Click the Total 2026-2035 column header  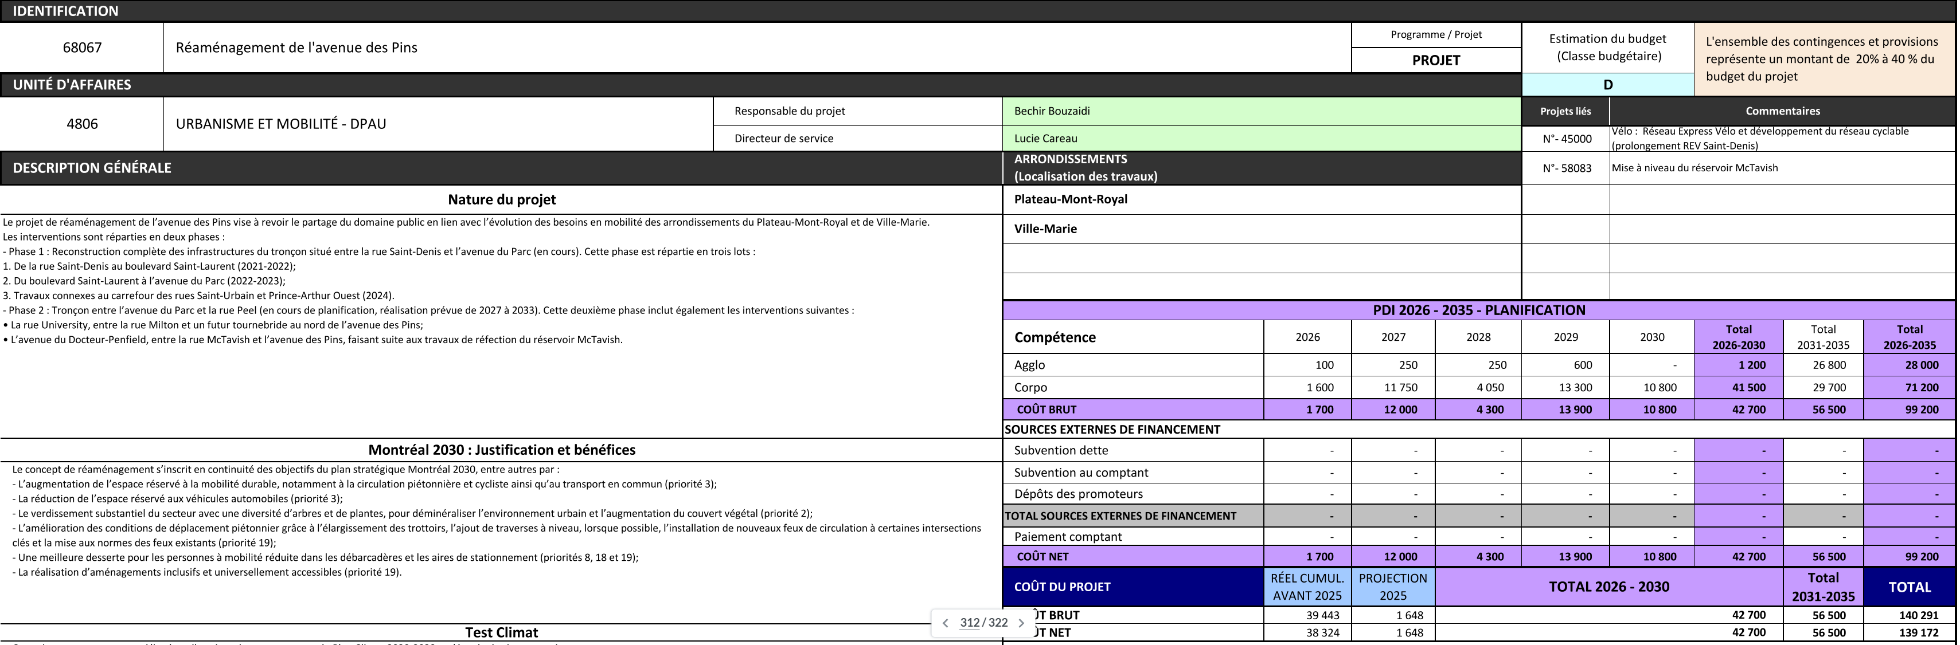coord(1908,337)
